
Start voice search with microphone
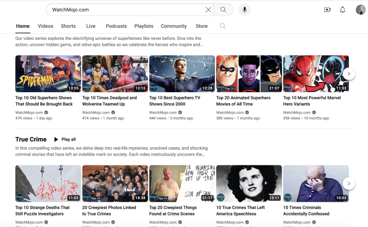coord(245,10)
